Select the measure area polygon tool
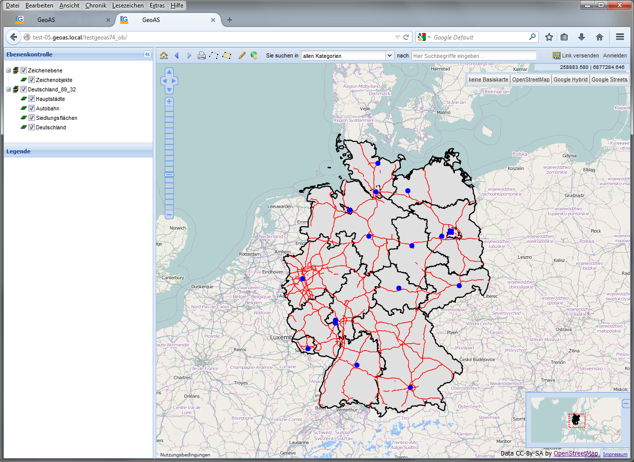Image resolution: width=634 pixels, height=462 pixels. 227,55
